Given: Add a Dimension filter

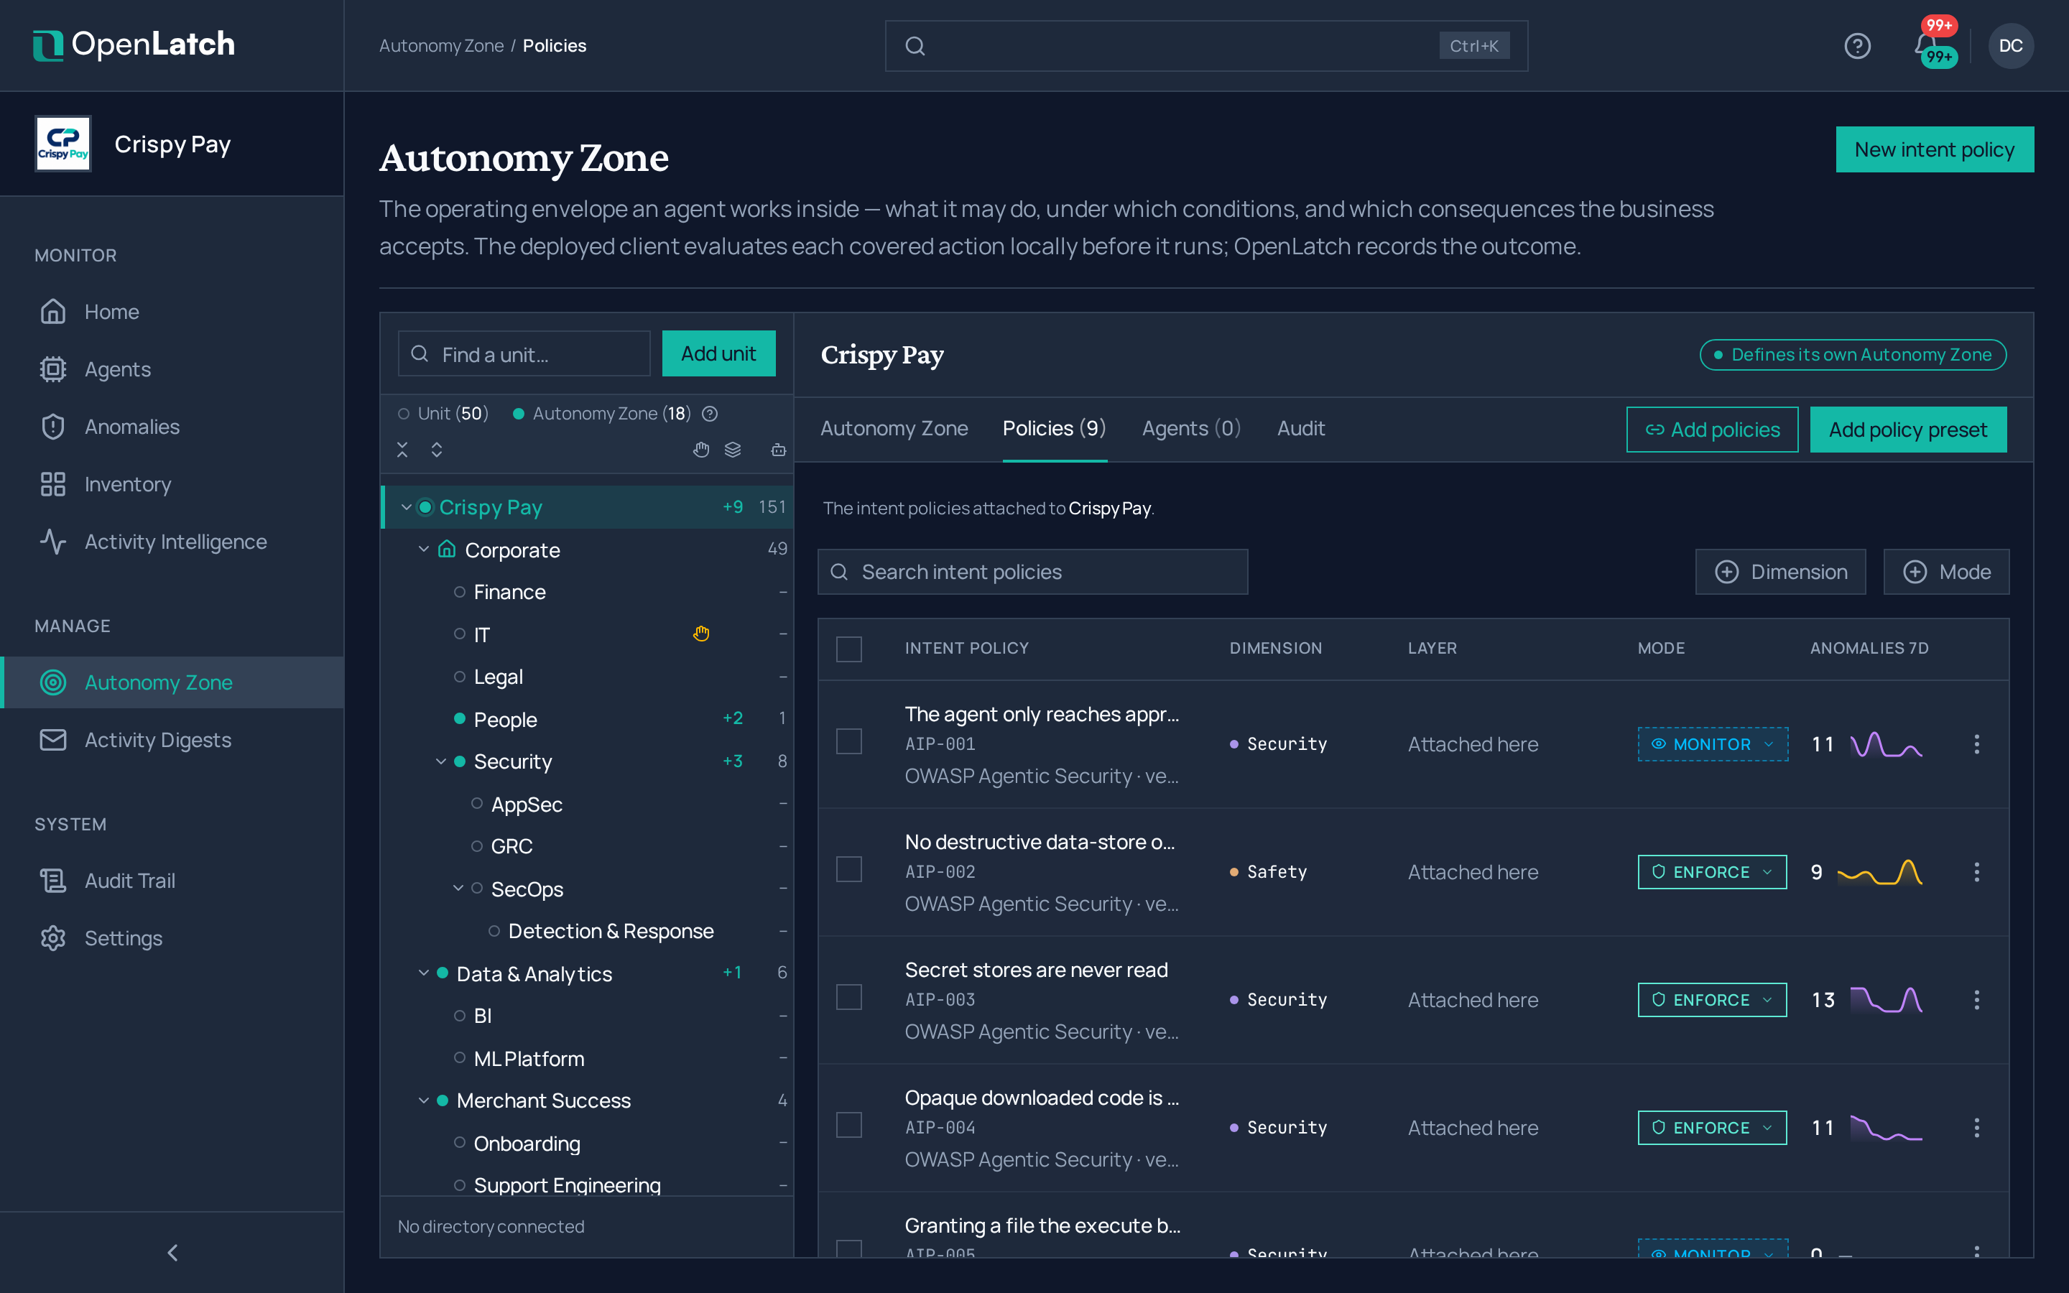Looking at the screenshot, I should (x=1780, y=572).
